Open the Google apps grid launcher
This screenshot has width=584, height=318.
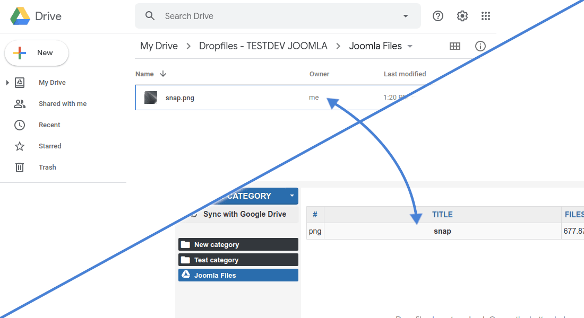(486, 16)
